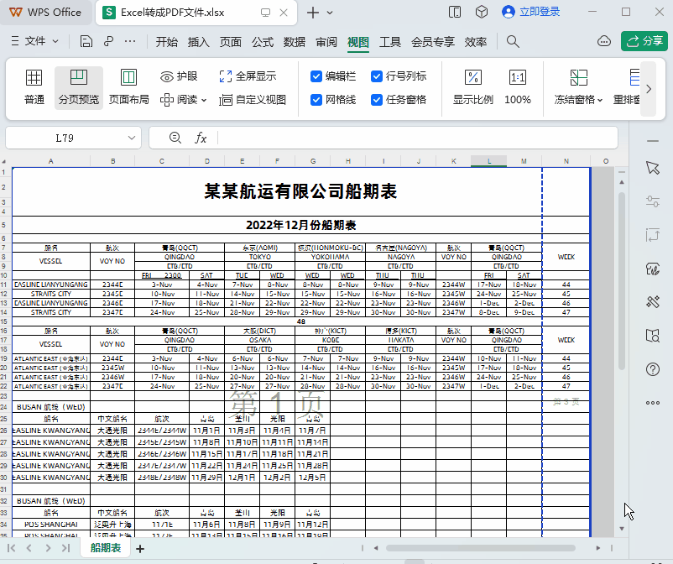
Task: Open the 效率 ribbon tab
Action: [476, 42]
